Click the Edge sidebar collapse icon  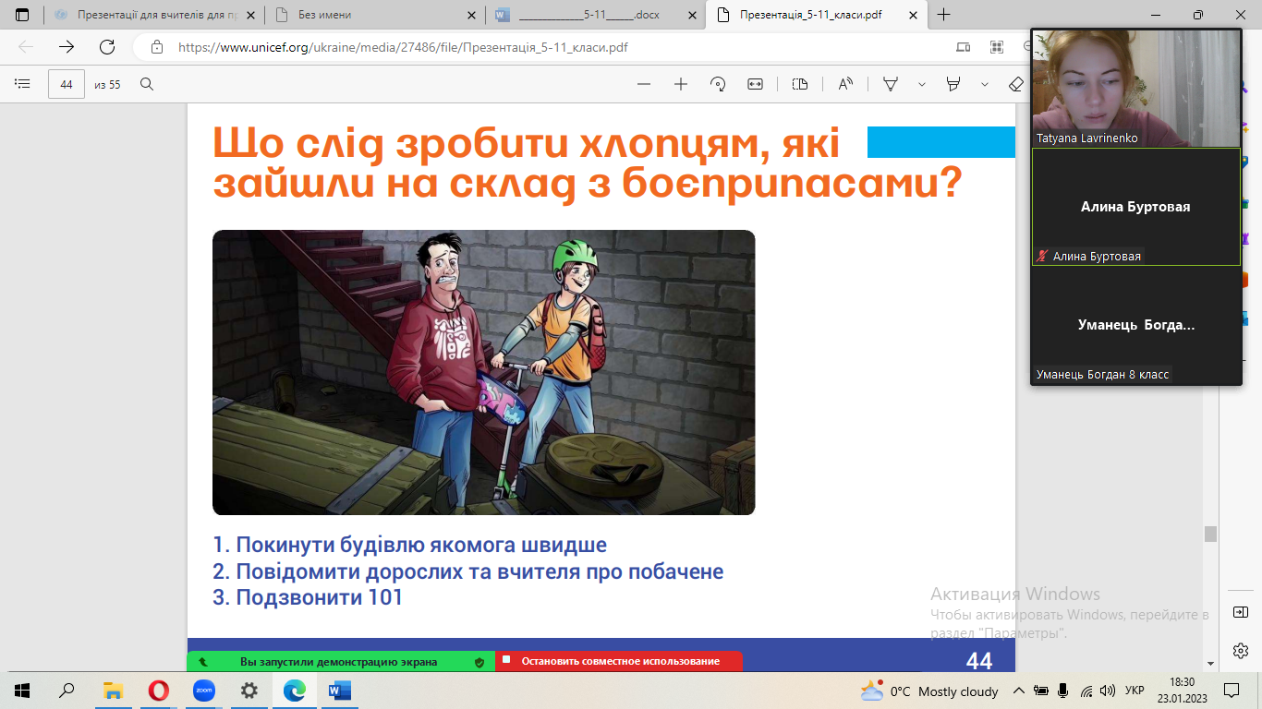[1241, 612]
